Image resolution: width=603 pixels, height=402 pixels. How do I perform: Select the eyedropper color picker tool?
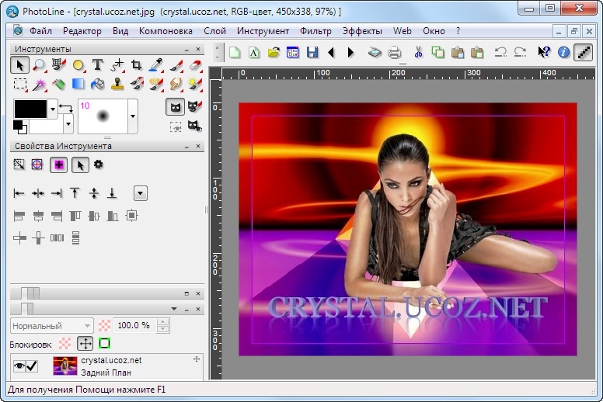point(155,65)
